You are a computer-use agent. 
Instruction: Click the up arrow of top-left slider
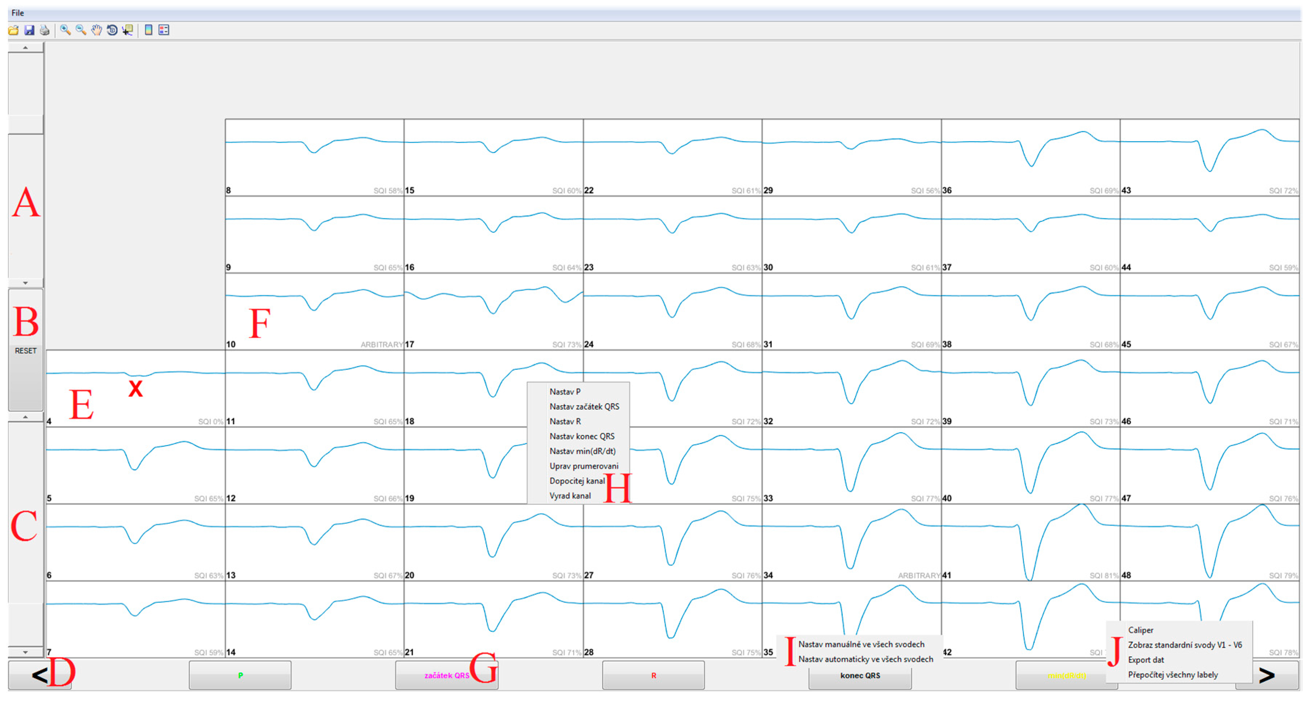[x=25, y=48]
